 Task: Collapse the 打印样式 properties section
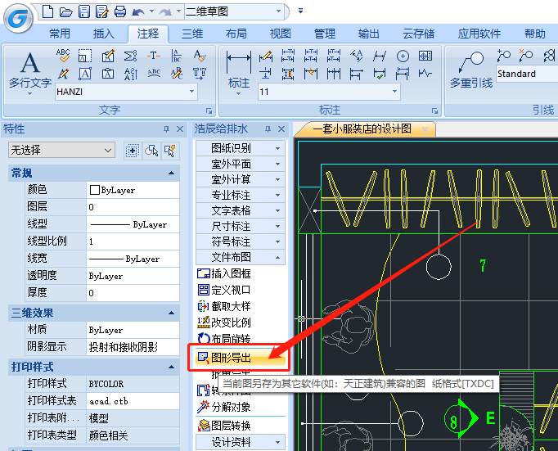[171, 367]
